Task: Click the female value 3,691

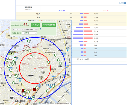Action: [96, 35]
